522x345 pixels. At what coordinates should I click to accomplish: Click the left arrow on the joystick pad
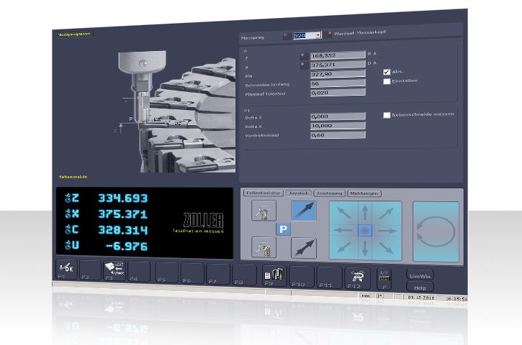(343, 230)
